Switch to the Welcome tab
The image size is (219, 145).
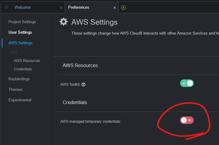(23, 8)
